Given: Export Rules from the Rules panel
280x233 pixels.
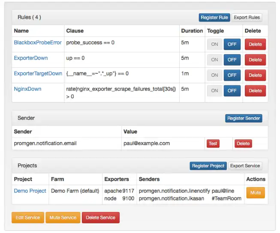Looking at the screenshot, I should click(x=247, y=18).
